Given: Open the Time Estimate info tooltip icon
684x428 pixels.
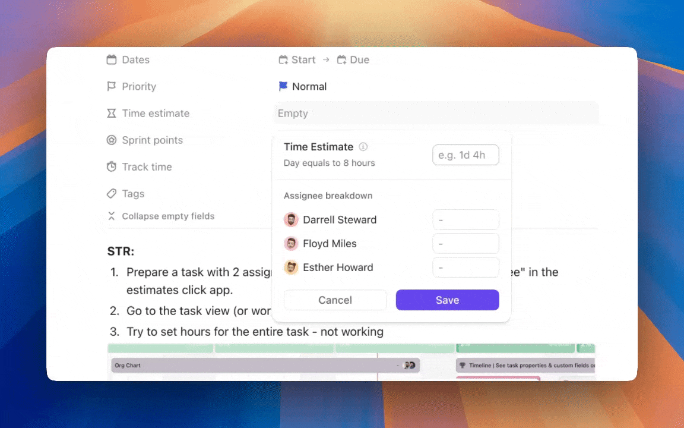Looking at the screenshot, I should [363, 147].
